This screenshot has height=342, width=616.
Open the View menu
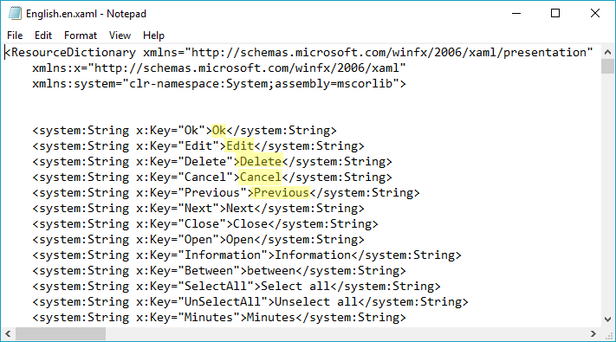[x=120, y=35]
